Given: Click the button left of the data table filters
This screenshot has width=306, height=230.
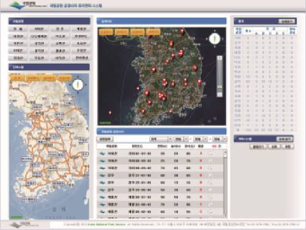Looking at the screenshot, I should point(105,139).
